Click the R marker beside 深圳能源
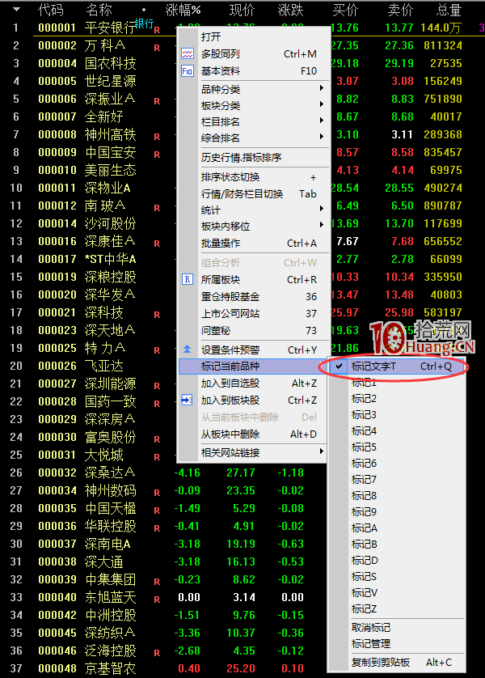This screenshot has width=485, height=678. (x=157, y=386)
